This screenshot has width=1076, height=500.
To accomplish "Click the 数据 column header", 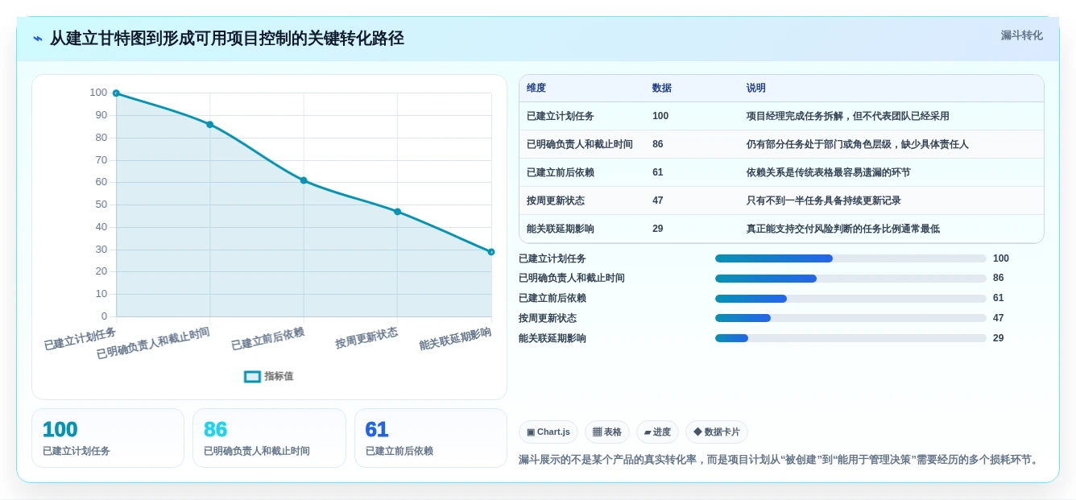I will [662, 88].
